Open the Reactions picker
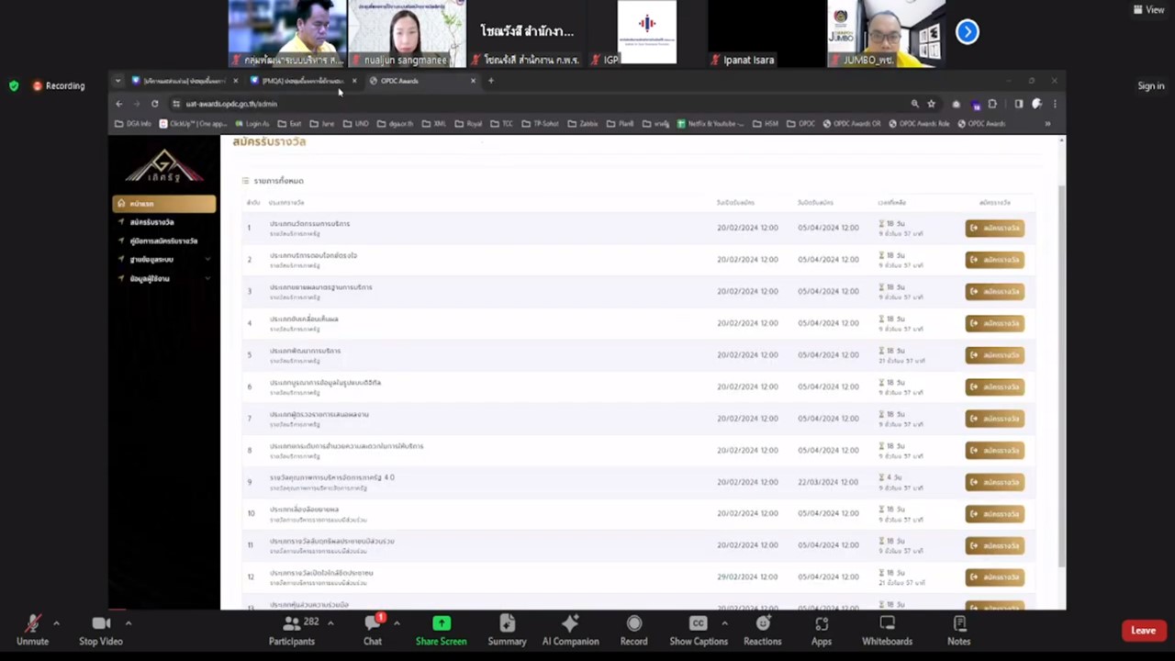Screen dimensions: 1175x661 pyautogui.click(x=762, y=630)
